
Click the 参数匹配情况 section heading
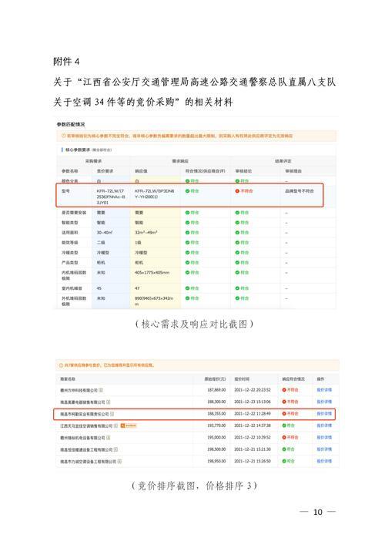[x=71, y=124]
